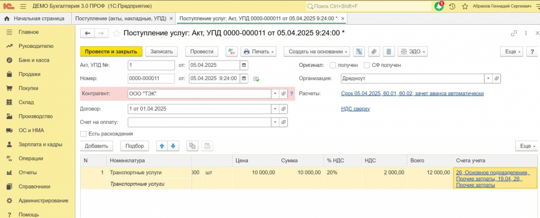Copy the link icon near title
540x218 pixels.
pyautogui.click(x=514, y=33)
